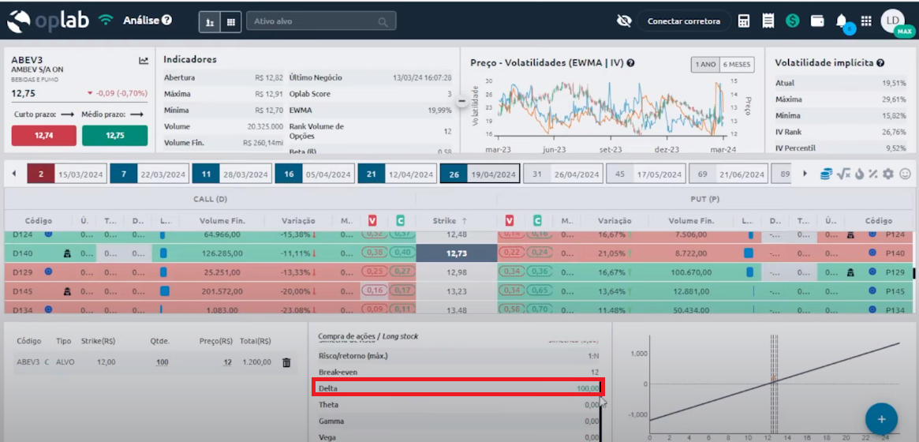Open notifications bell

tap(842, 21)
